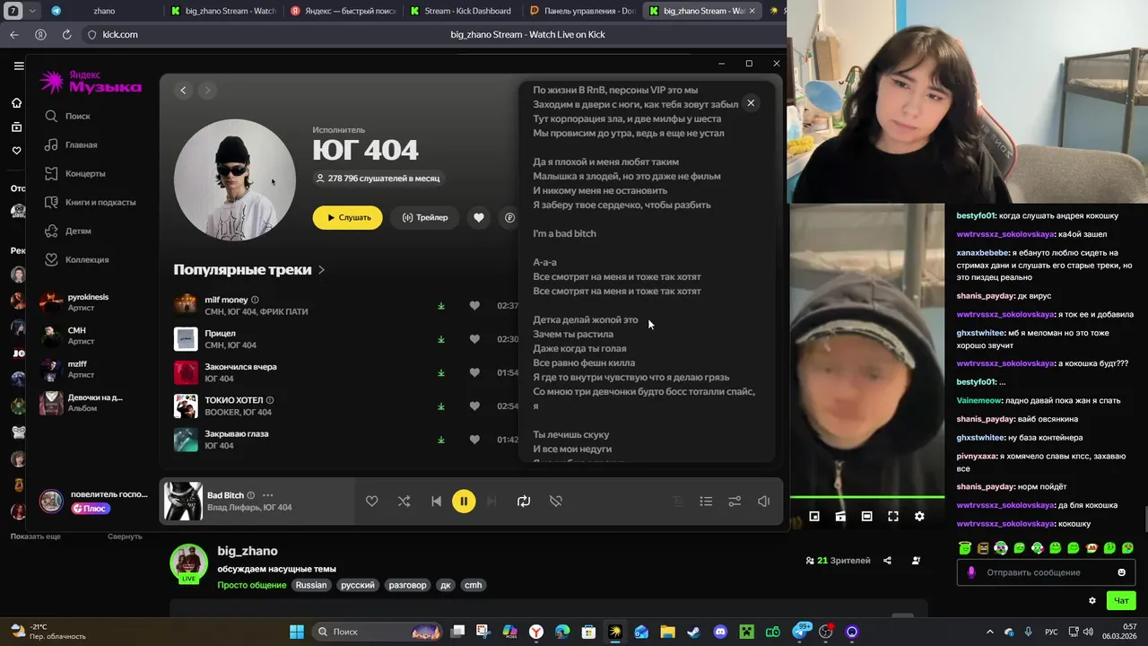The width and height of the screenshot is (1148, 646).
Task: Toggle shuffle in Yandex Music player
Action: tap(404, 502)
